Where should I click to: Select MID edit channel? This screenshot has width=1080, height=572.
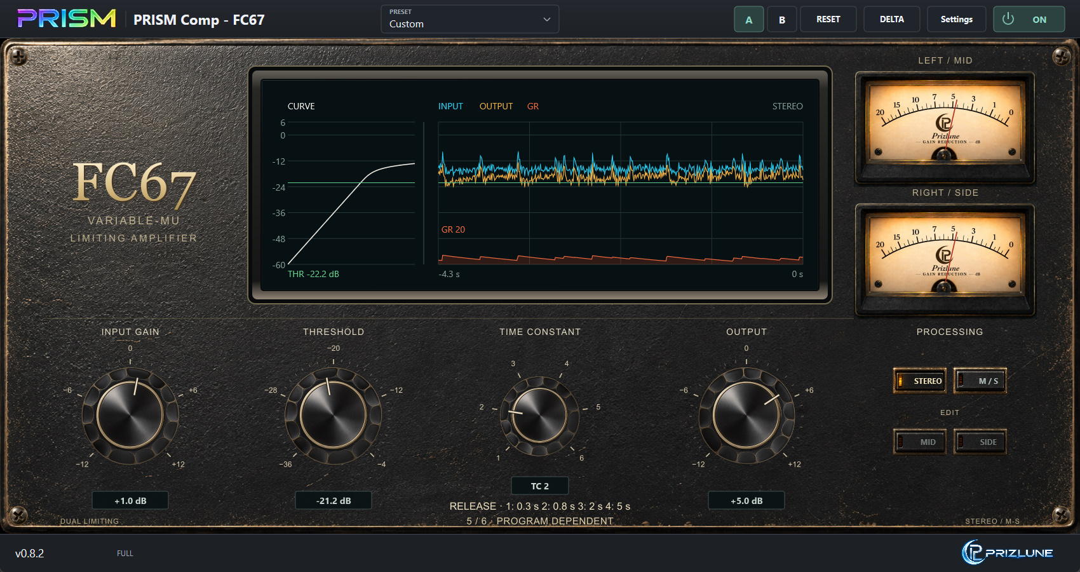click(x=920, y=442)
